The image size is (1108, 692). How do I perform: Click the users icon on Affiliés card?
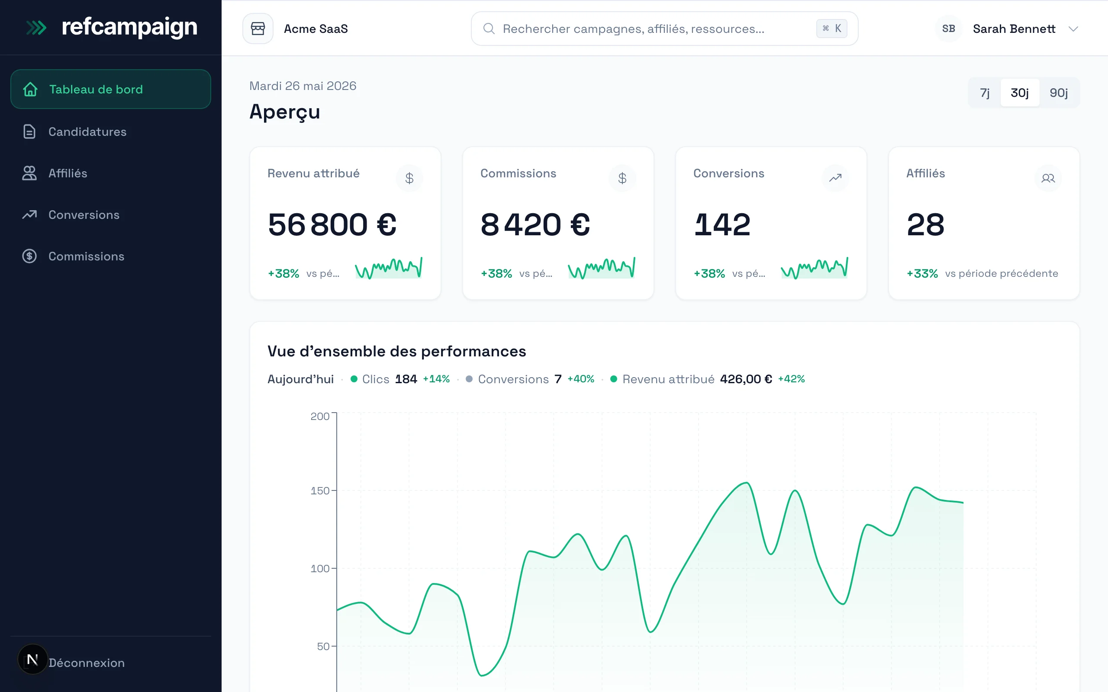pos(1048,178)
